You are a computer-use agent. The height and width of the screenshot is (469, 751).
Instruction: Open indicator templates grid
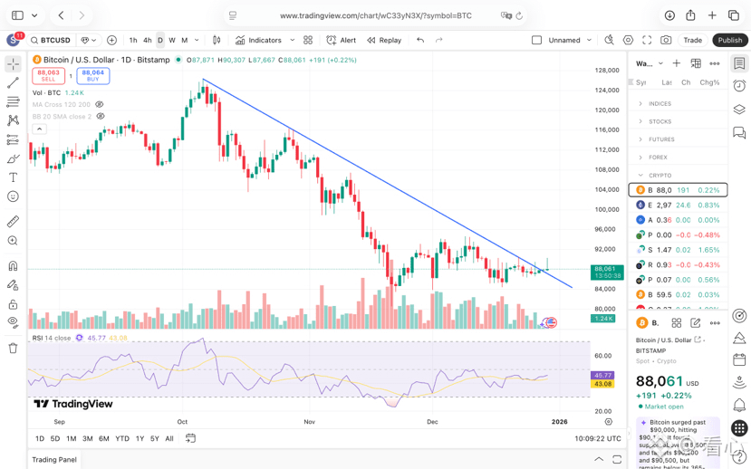pyautogui.click(x=308, y=40)
